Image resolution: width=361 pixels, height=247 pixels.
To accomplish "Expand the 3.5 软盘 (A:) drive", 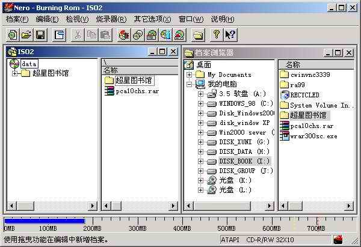I will (x=200, y=94).
